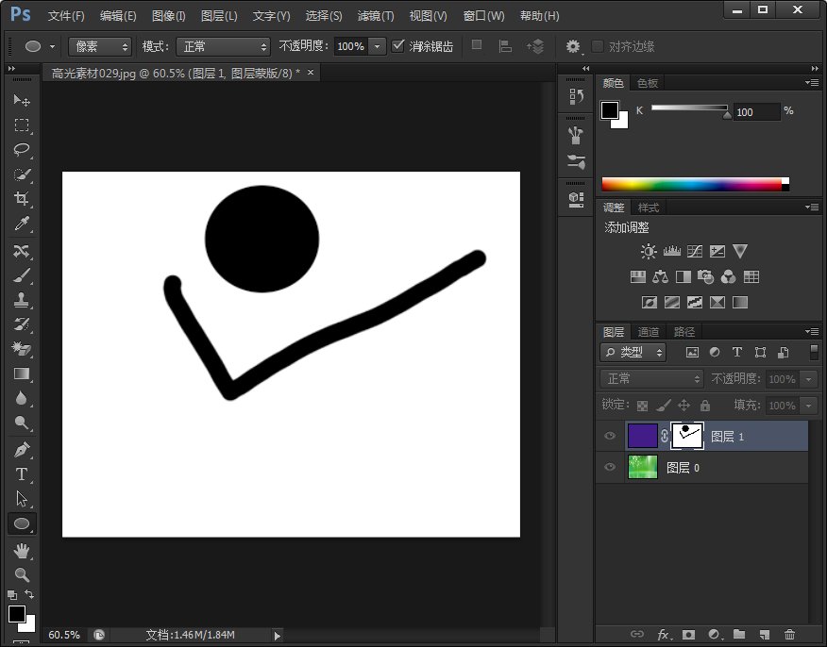Screen dimensions: 827x647
Task: Open the 像素 tool mode dropdown
Action: pyautogui.click(x=99, y=46)
